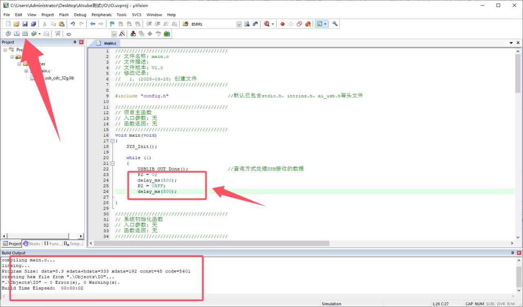This screenshot has width=523, height=307.
Task: Insert a breakpoint with the red dot icon
Action: click(x=282, y=24)
